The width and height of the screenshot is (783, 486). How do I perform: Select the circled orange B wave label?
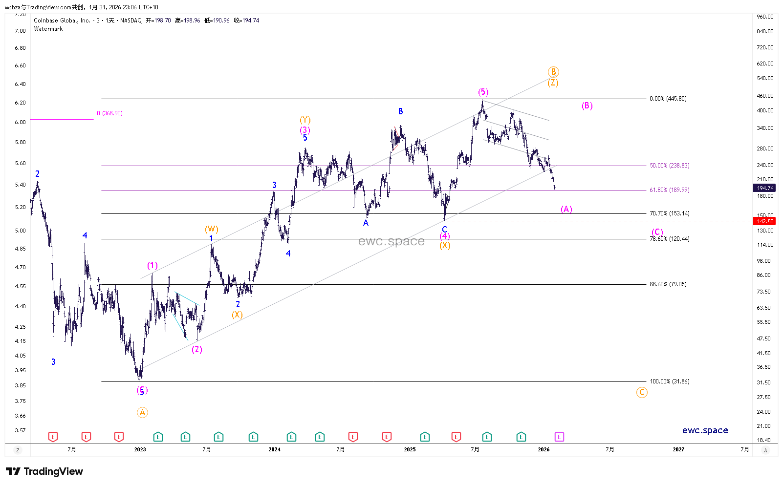[x=553, y=72]
